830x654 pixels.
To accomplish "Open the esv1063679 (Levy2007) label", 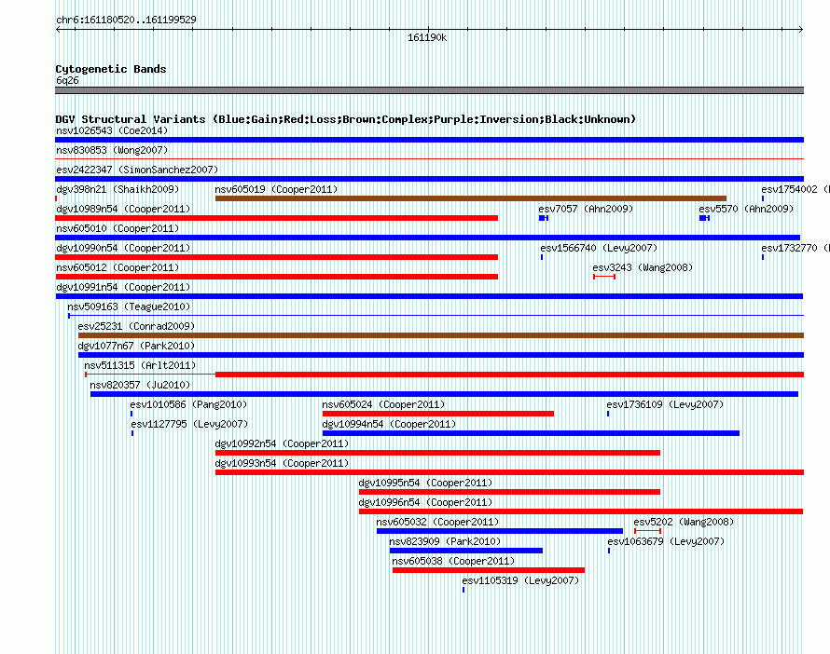I will tap(666, 541).
